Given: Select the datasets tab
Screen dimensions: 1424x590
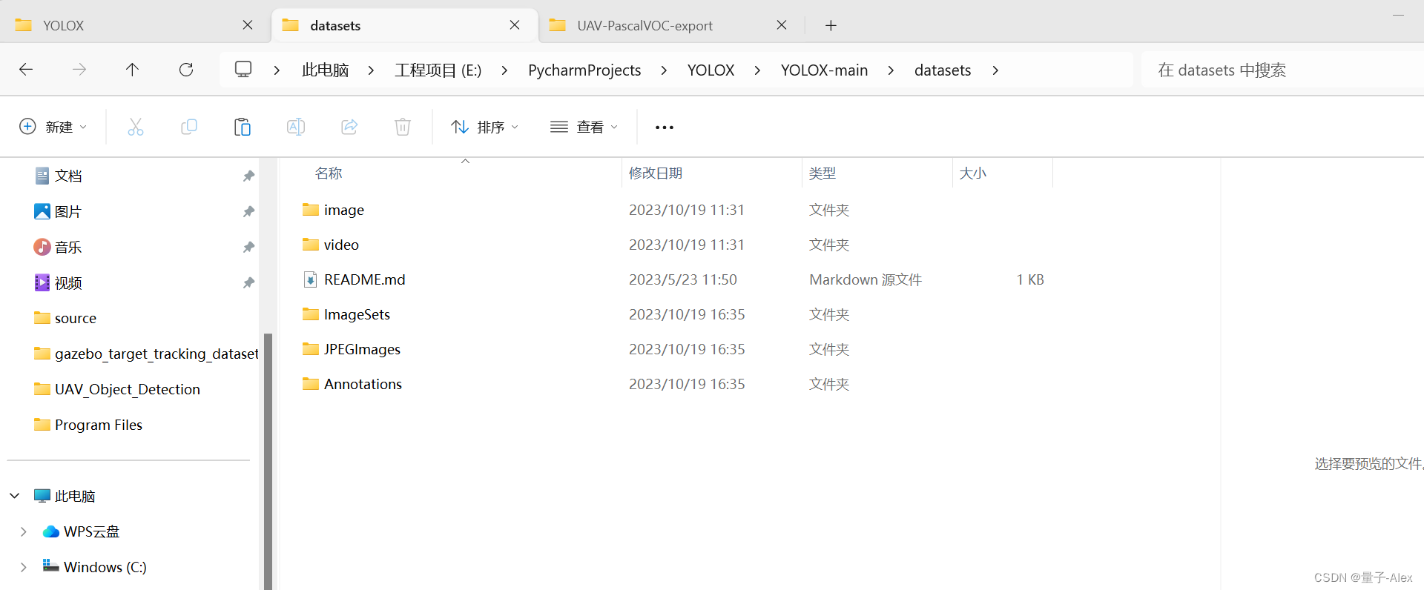Looking at the screenshot, I should click(x=404, y=25).
